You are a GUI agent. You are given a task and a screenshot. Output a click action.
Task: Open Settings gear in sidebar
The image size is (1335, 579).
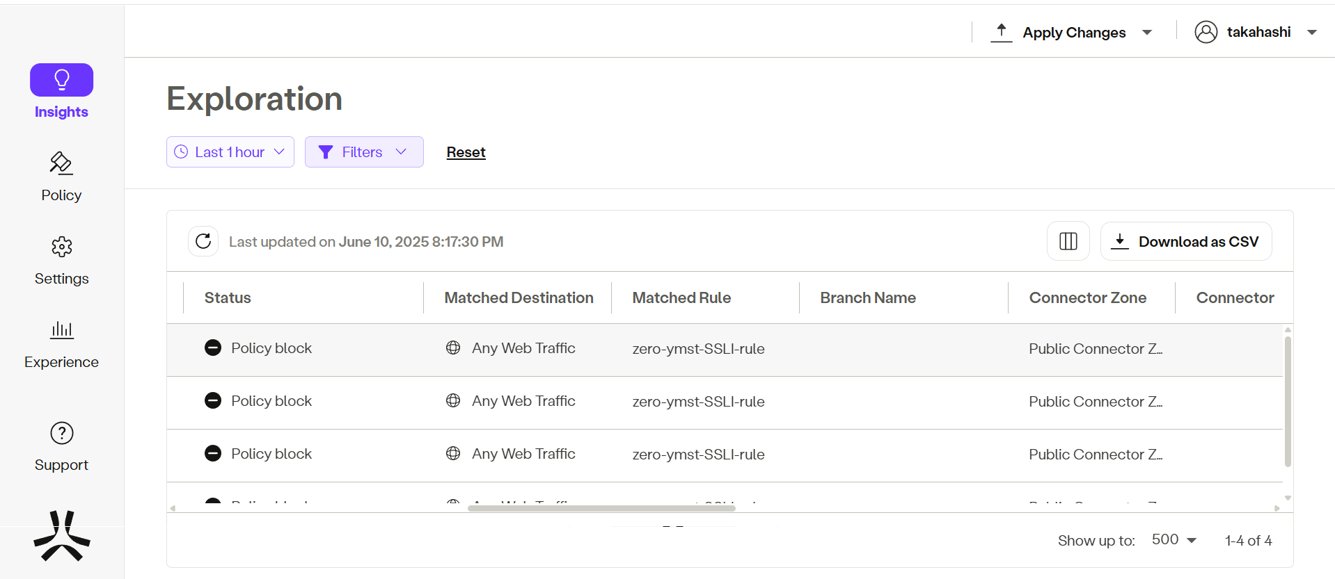click(x=61, y=247)
